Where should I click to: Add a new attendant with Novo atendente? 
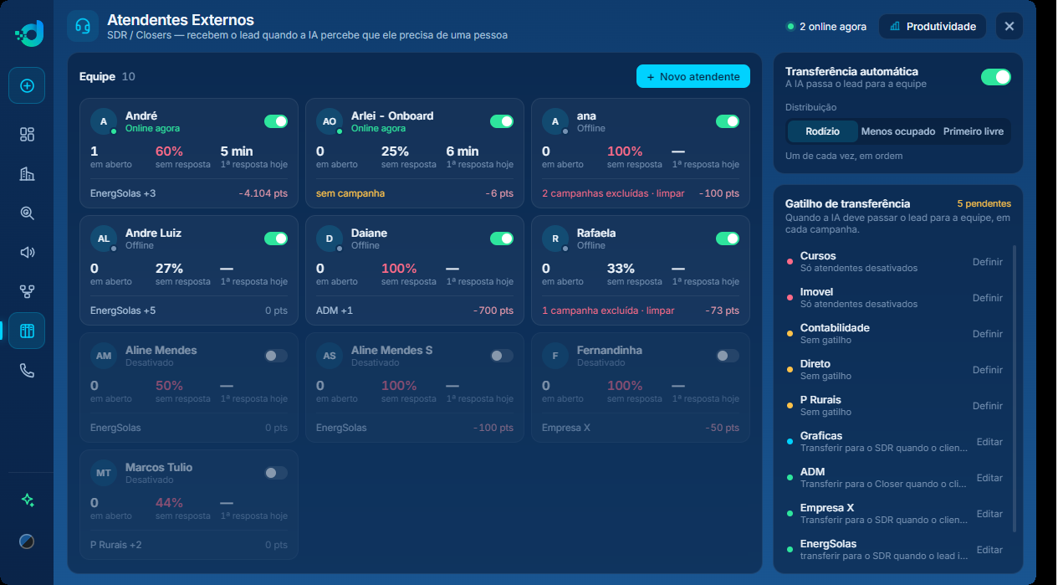pos(693,76)
